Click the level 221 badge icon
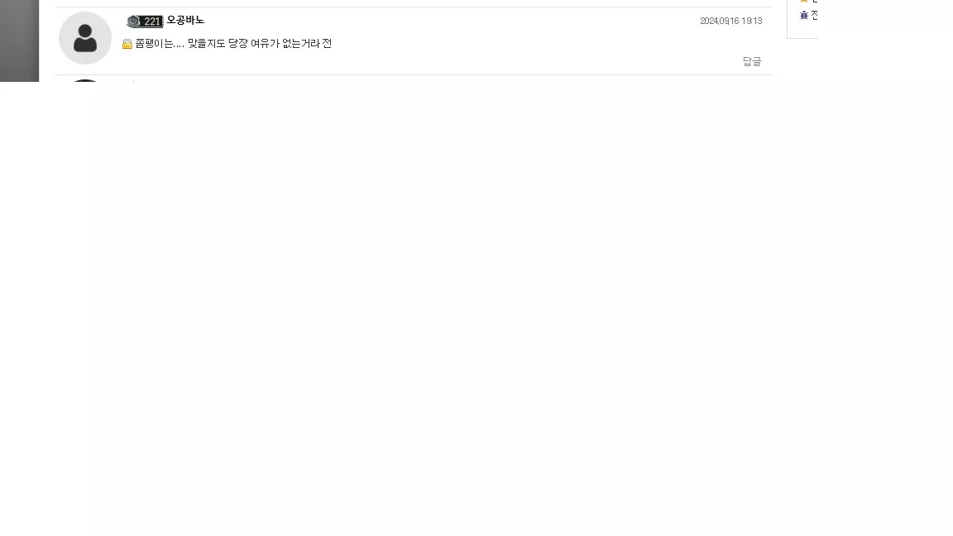This screenshot has height=536, width=953. point(146,22)
